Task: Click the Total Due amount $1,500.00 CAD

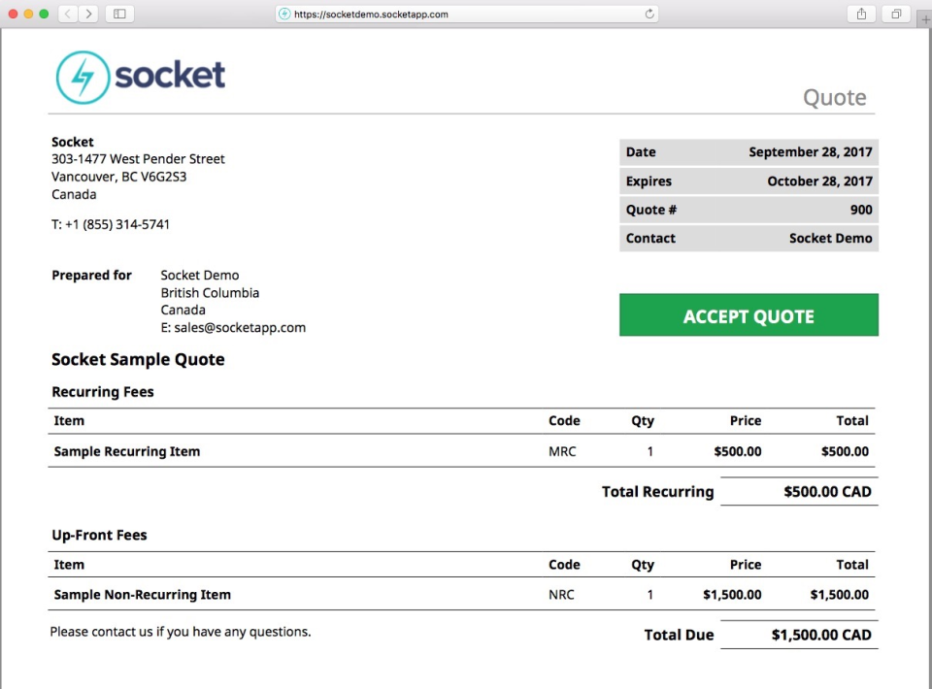Action: (x=821, y=636)
